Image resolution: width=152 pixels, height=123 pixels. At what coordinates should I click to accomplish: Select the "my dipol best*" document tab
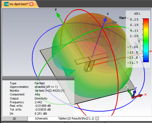pos(19,4)
